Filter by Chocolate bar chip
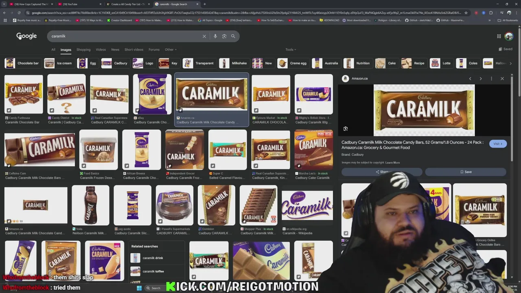Viewport: 521px width, 293px height. [x=23, y=63]
